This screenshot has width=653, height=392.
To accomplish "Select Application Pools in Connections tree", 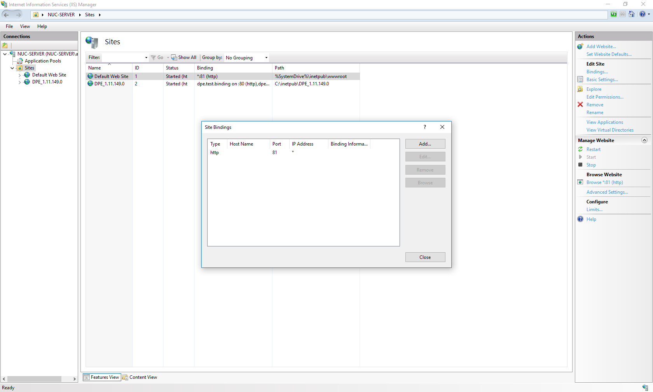I will (43, 61).
